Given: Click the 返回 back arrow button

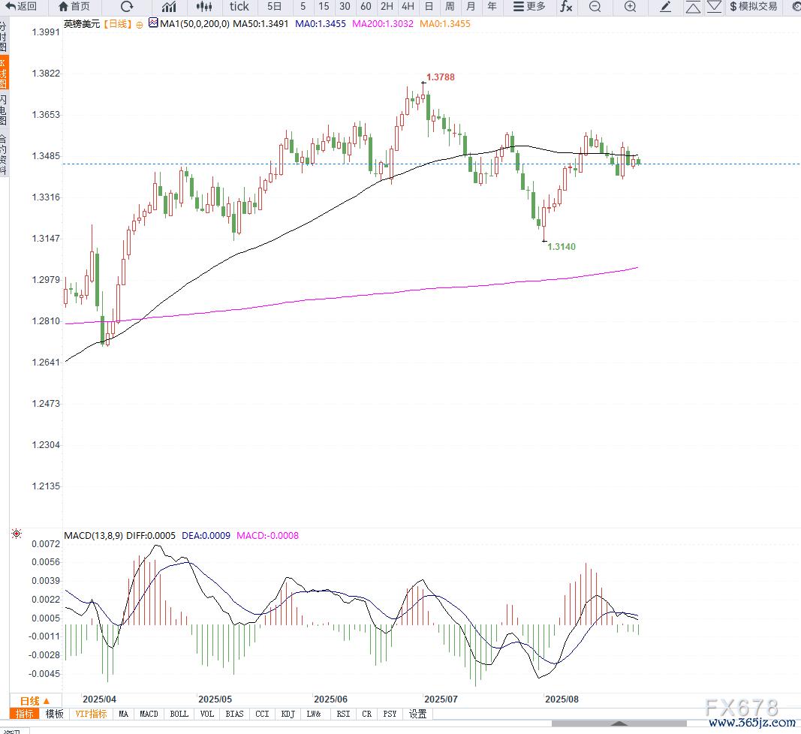Looking at the screenshot, I should (x=21, y=7).
